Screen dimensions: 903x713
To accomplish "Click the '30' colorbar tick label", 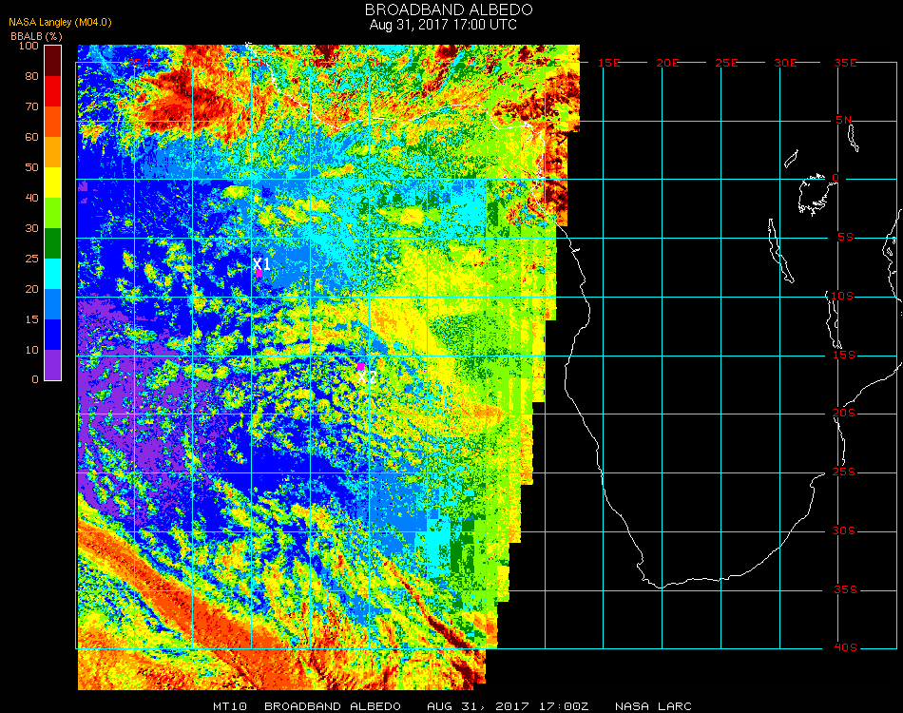I will 31,229.
